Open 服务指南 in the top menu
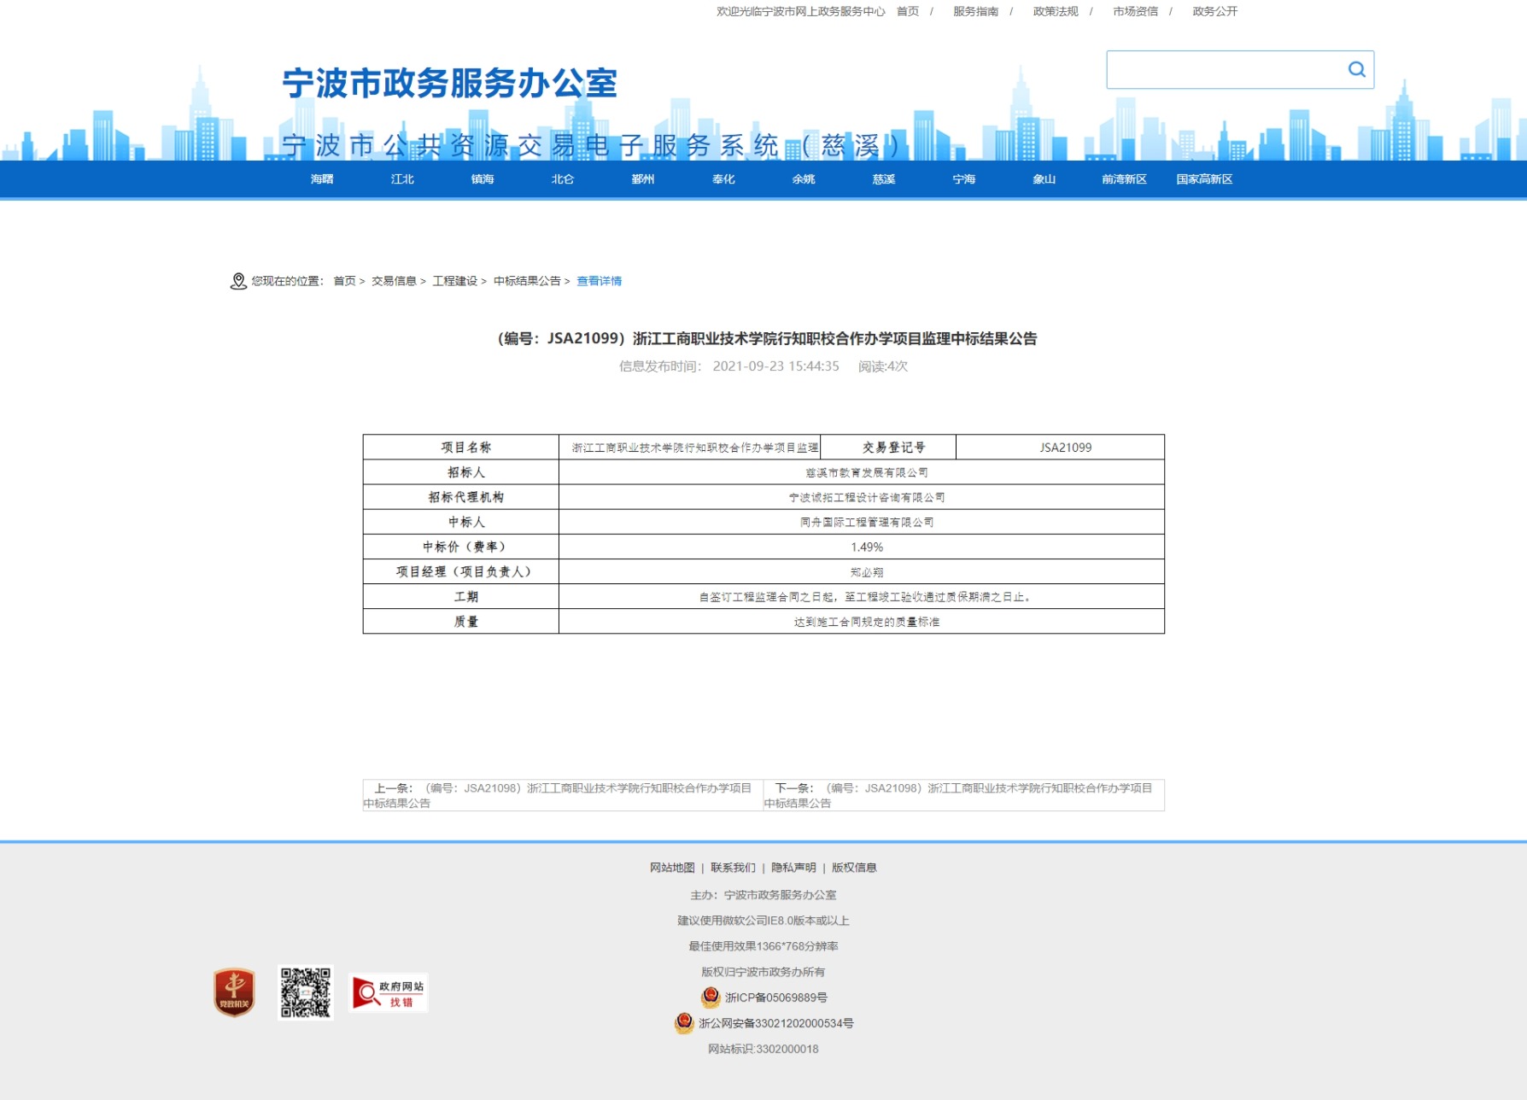Image resolution: width=1527 pixels, height=1100 pixels. pos(975,11)
